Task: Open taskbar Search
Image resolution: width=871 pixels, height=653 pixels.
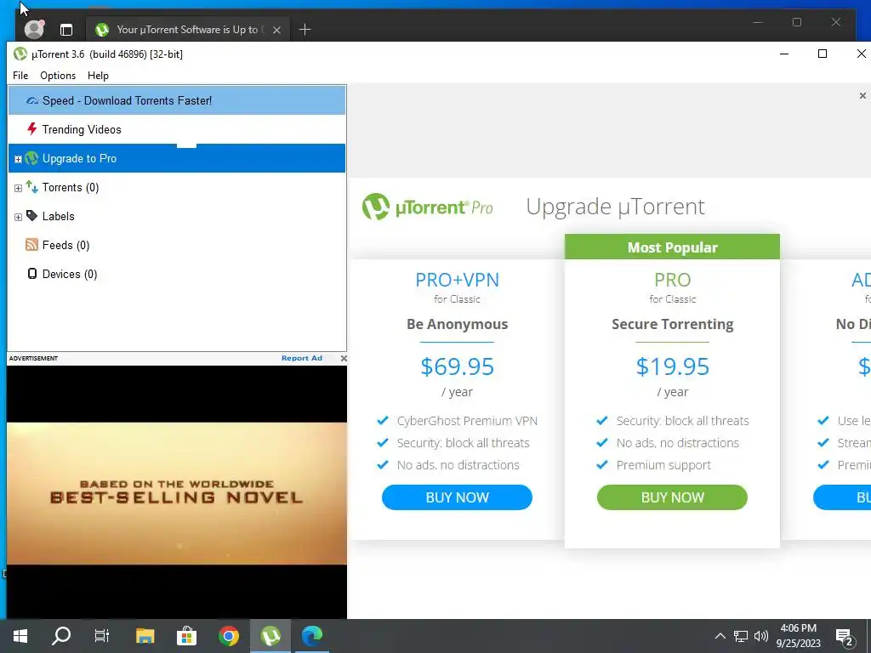Action: tap(61, 636)
